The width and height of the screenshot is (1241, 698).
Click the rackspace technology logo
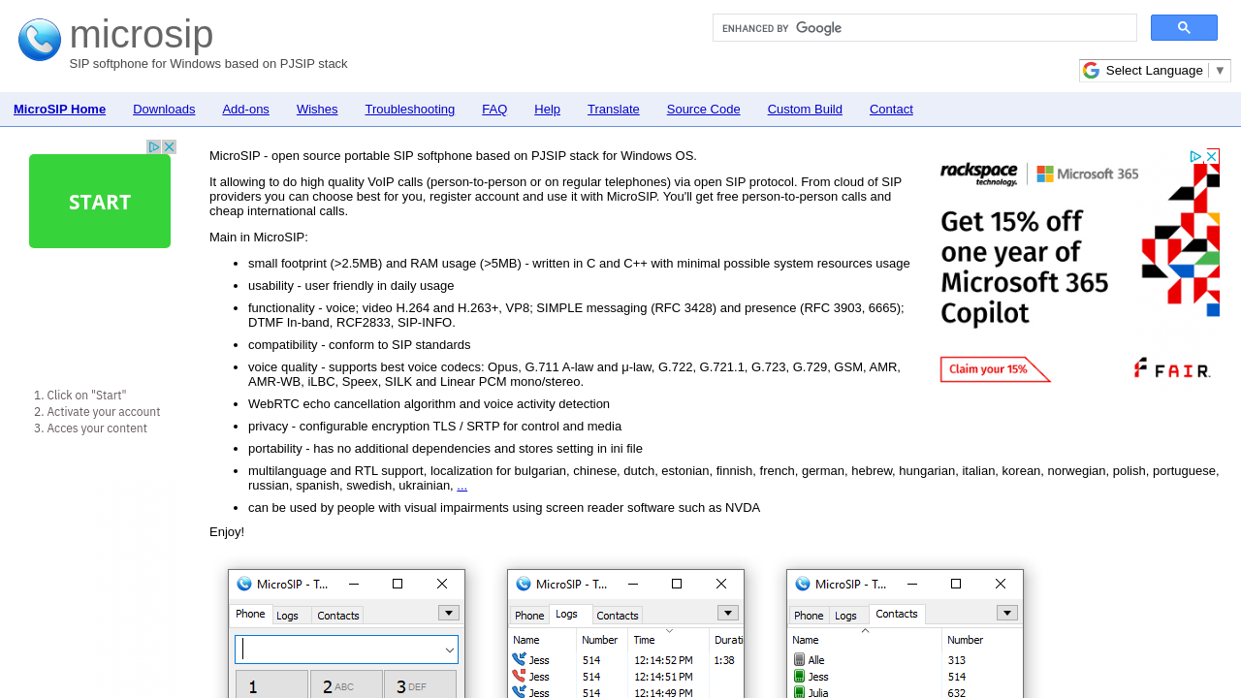click(x=979, y=174)
